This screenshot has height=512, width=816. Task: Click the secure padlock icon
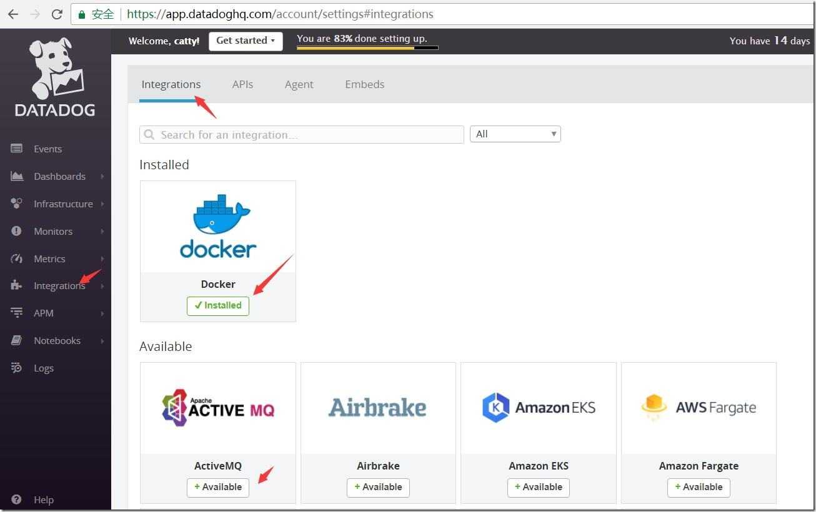click(x=81, y=14)
